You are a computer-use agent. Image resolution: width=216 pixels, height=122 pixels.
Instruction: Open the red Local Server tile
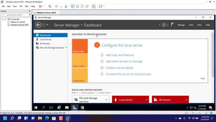131,100
